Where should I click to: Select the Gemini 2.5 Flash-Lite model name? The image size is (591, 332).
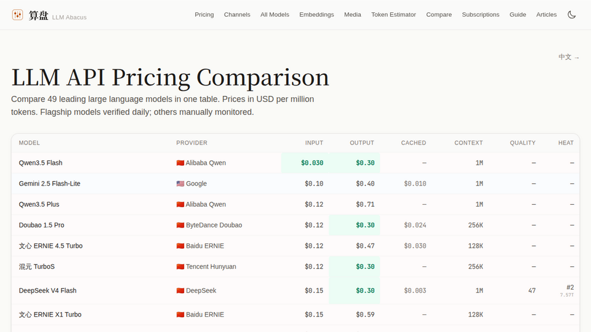(x=49, y=184)
